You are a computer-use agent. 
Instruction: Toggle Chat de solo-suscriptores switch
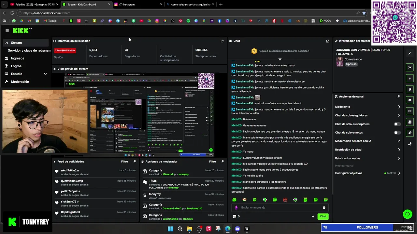click(x=397, y=124)
